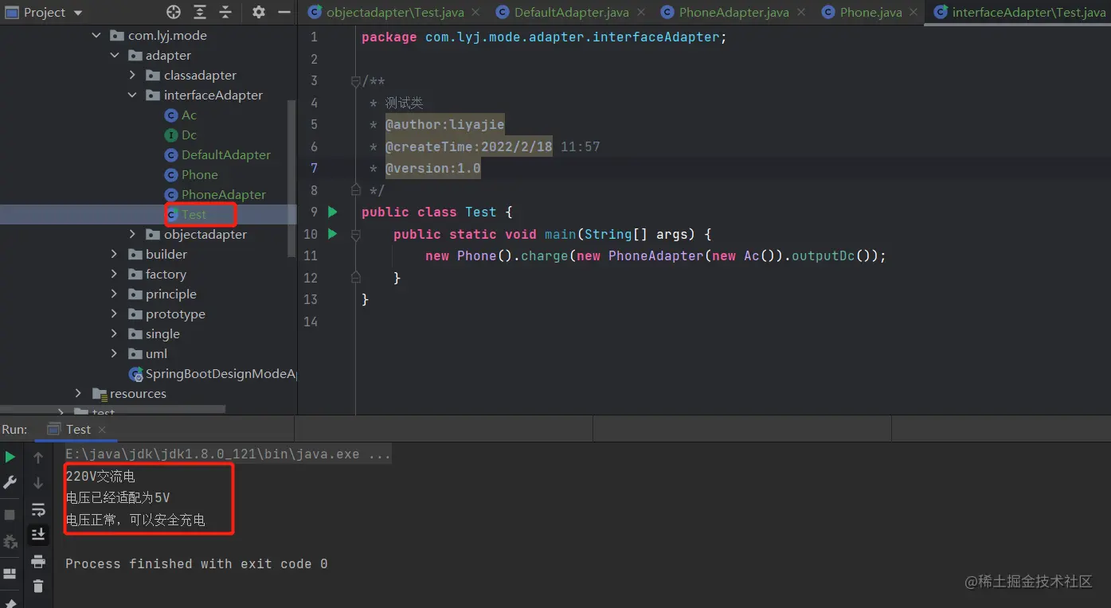1111x608 pixels.
Task: Click the "@version:1.0" comment line
Action: pos(432,168)
